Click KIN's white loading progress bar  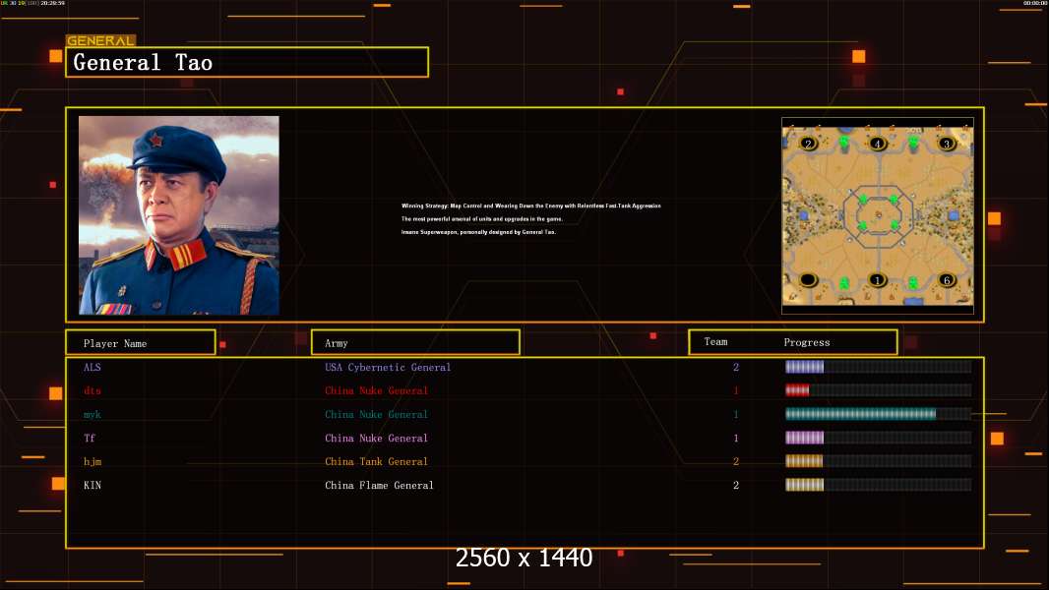pos(878,485)
